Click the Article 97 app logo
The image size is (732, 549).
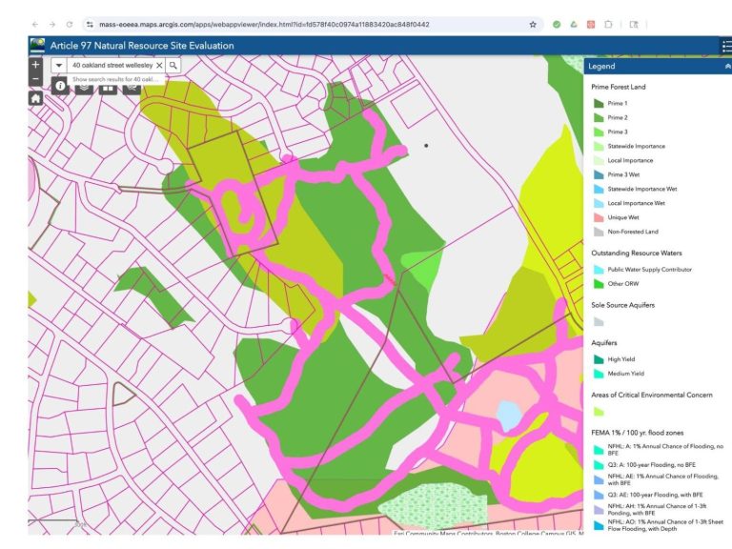click(x=37, y=45)
